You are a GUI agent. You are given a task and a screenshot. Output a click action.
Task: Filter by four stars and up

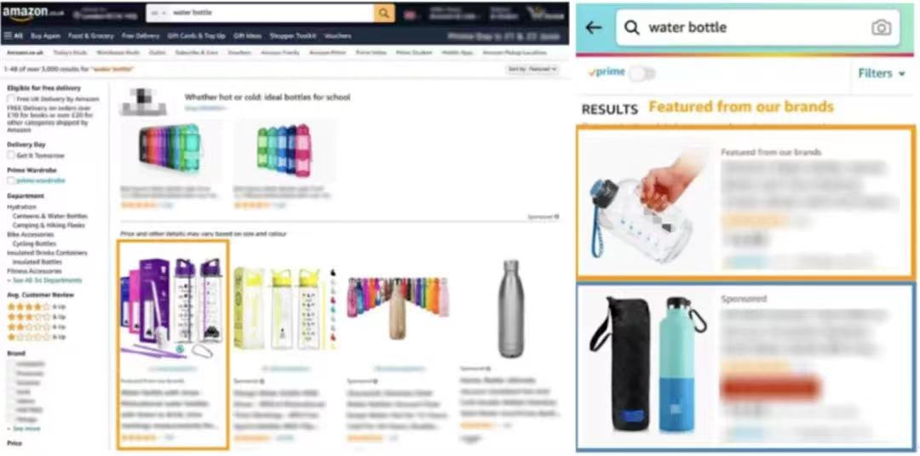(x=36, y=306)
